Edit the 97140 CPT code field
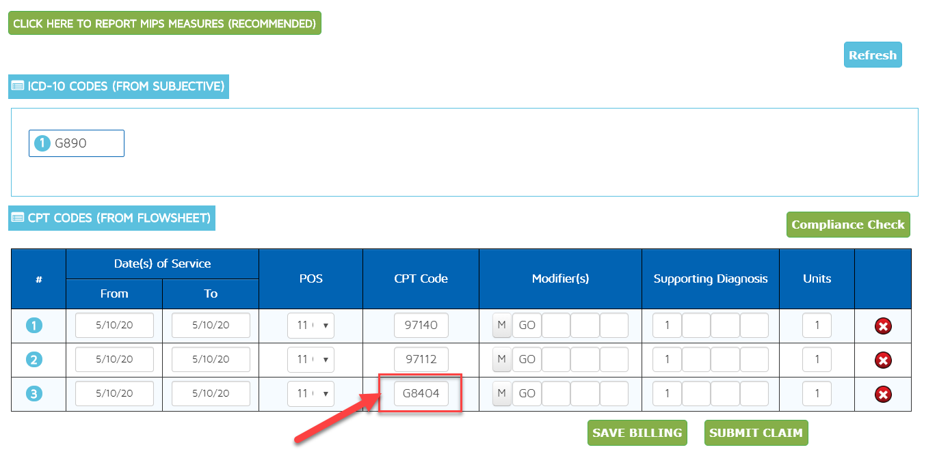The height and width of the screenshot is (456, 937). click(x=421, y=326)
